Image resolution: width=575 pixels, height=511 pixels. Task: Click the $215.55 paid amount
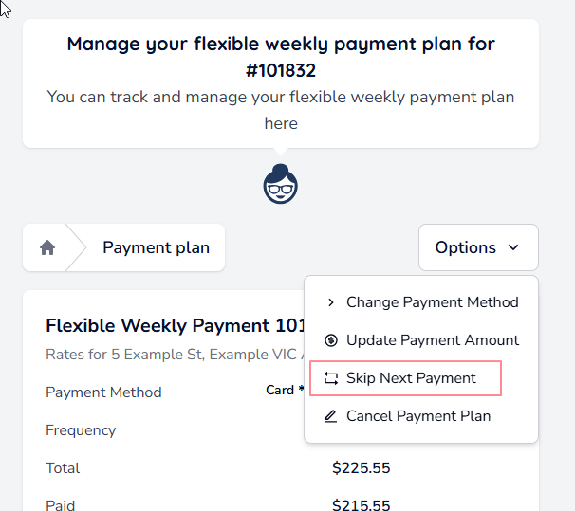[x=361, y=505]
